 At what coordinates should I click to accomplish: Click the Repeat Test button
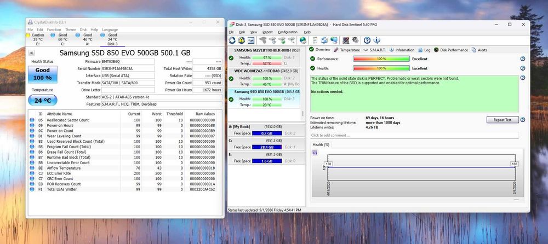click(502, 120)
